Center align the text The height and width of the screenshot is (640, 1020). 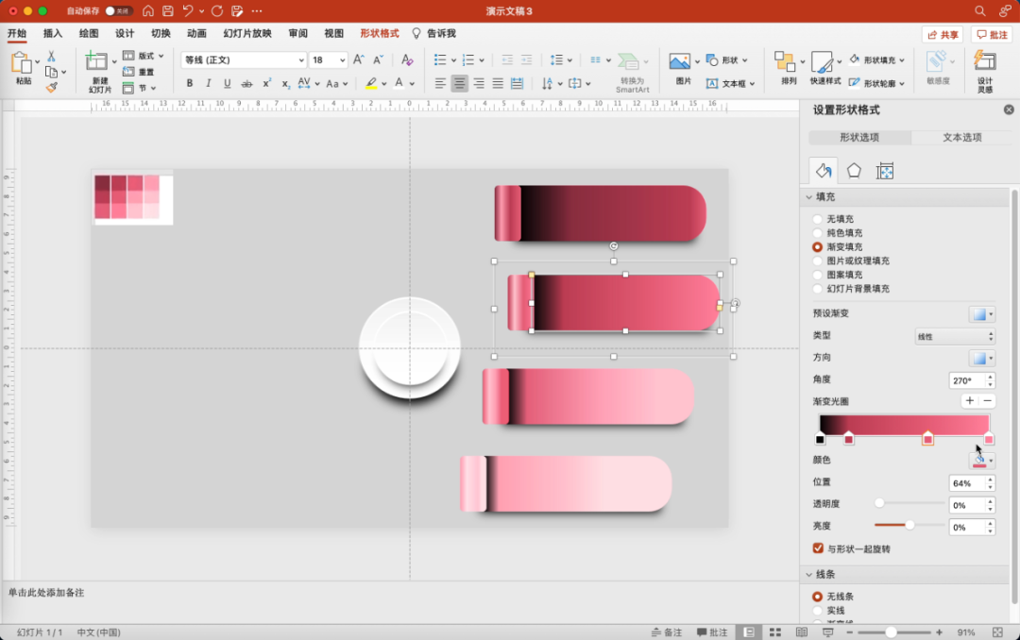coord(459,83)
